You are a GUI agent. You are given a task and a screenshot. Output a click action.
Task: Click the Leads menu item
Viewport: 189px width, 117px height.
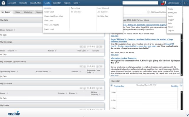47,3
